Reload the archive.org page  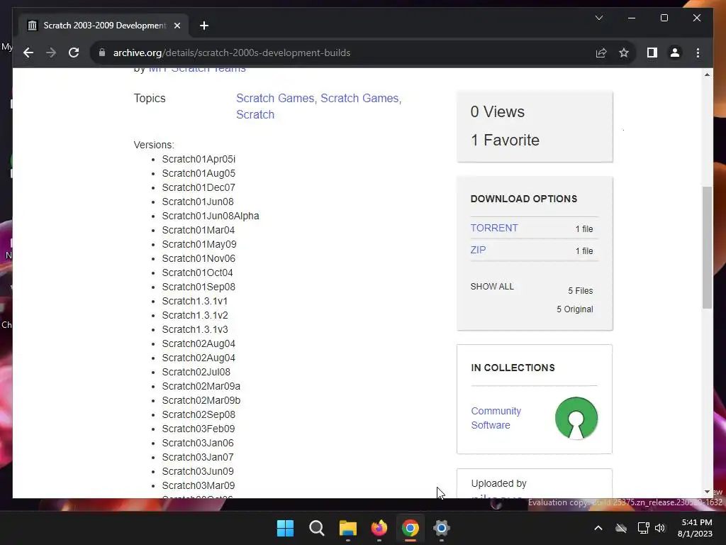(x=74, y=53)
